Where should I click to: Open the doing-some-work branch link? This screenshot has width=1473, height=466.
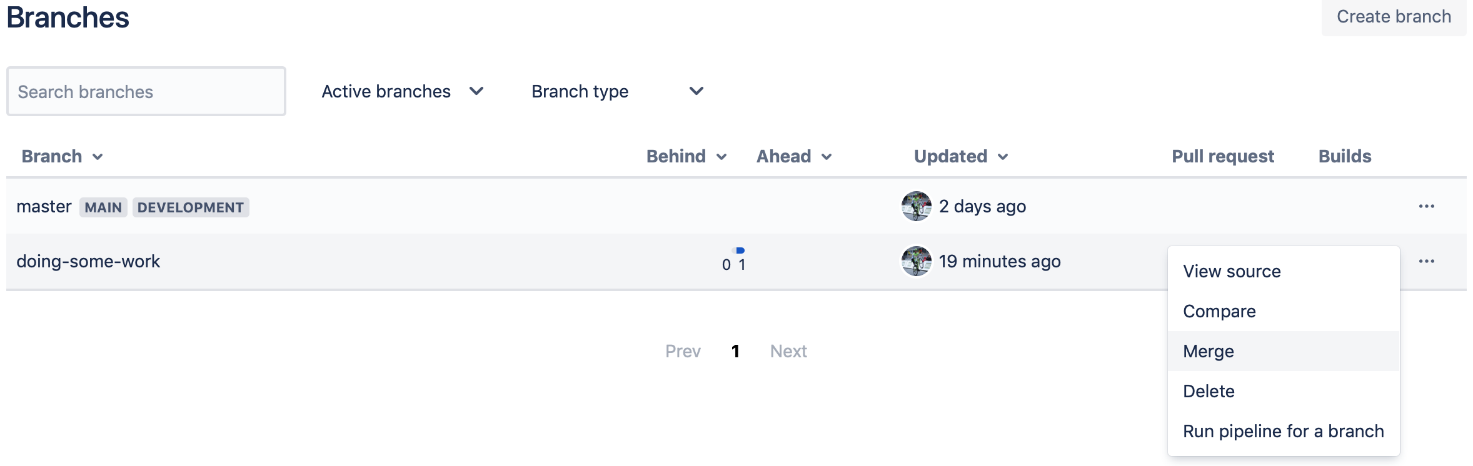(88, 261)
